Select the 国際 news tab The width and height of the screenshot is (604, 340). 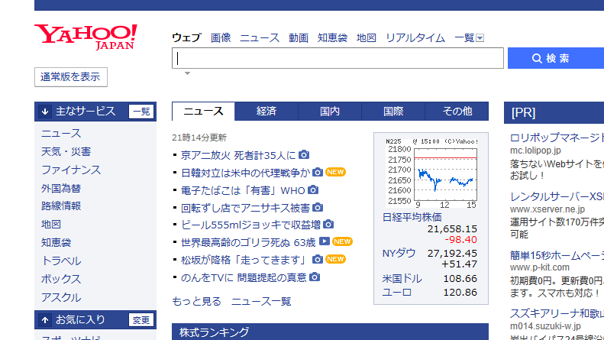(x=393, y=112)
